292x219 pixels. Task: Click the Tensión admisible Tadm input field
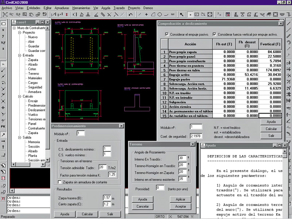pyautogui.click(x=103, y=167)
